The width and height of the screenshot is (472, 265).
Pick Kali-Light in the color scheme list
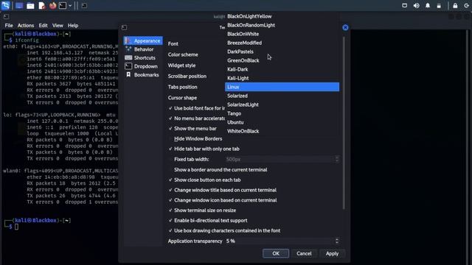282,78
